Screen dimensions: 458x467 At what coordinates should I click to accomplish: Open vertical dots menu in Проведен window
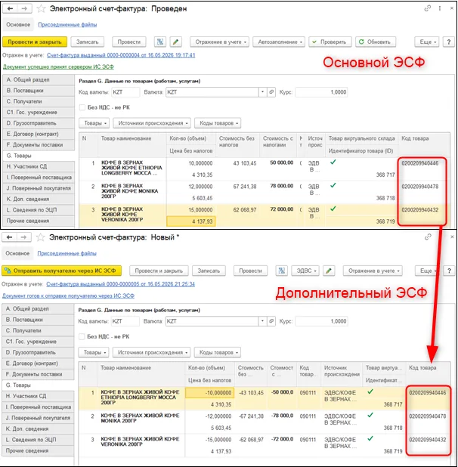pos(440,8)
